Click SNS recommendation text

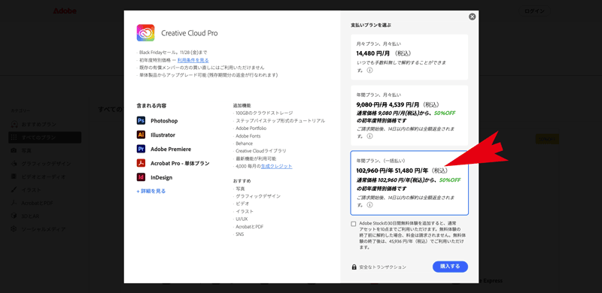pyautogui.click(x=239, y=234)
